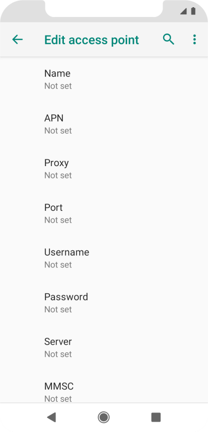This screenshot has width=208, height=432.
Task: Tap 'Not set' under Server
Action: [58, 354]
